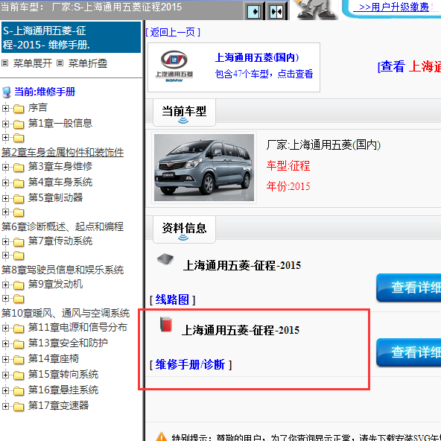
Task: Expand 第9章发动机 tree node
Action: (5, 285)
